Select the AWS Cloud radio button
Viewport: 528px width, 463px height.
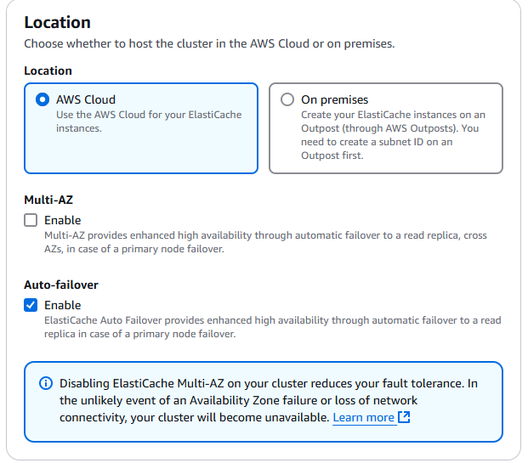pyautogui.click(x=43, y=99)
